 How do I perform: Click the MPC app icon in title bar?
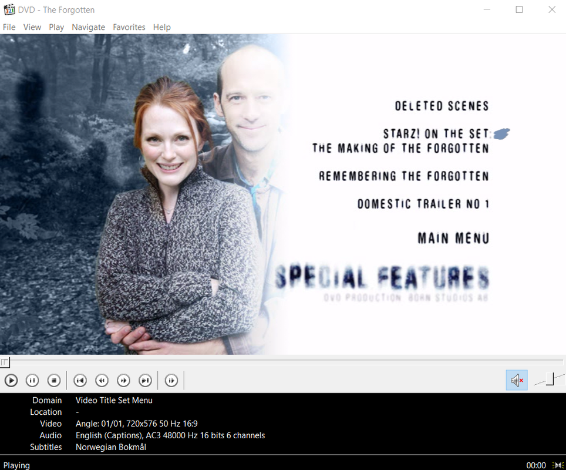9,10
